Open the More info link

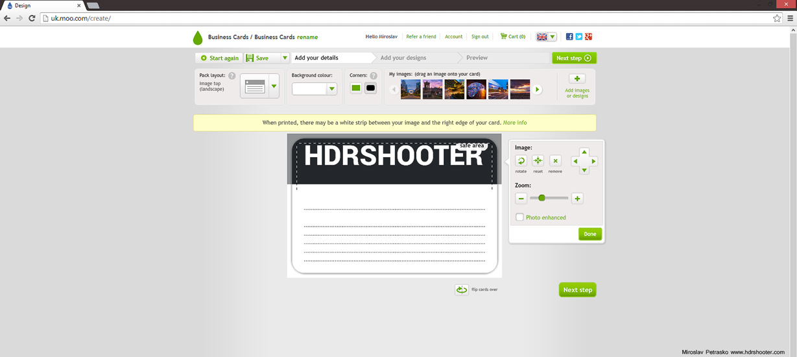click(x=515, y=123)
